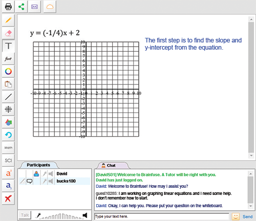Open the Math symbols palette

click(x=8, y=148)
